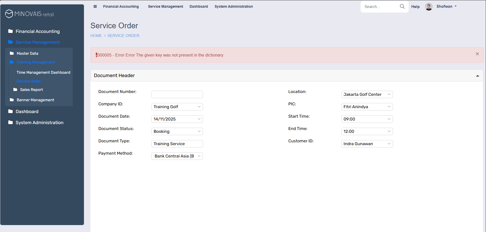486x232 pixels.
Task: Click the Banner Management folder icon
Action: pyautogui.click(x=12, y=100)
